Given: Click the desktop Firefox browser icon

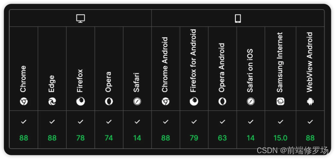Looking at the screenshot, I should click(81, 101).
